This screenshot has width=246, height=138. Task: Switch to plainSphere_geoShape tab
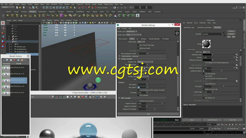point(204,27)
